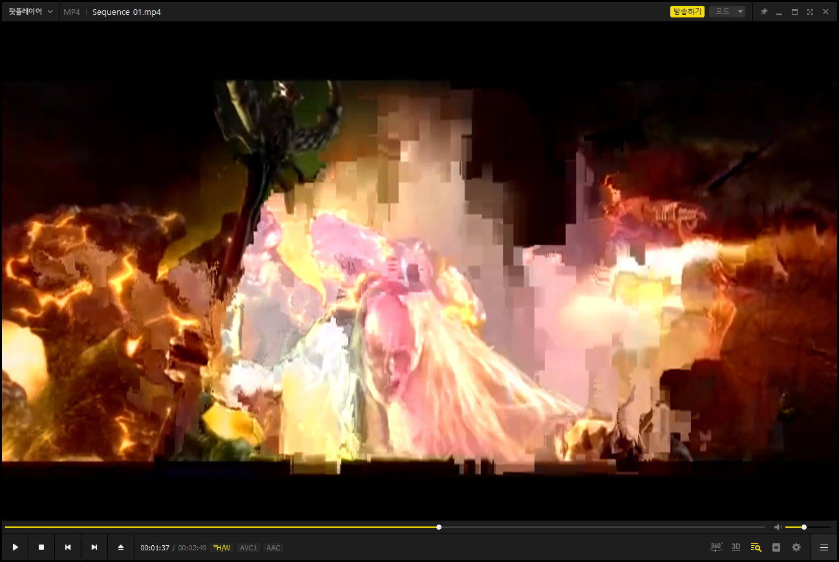
Task: Toggle H/W hardware acceleration indicator
Action: pyautogui.click(x=221, y=548)
